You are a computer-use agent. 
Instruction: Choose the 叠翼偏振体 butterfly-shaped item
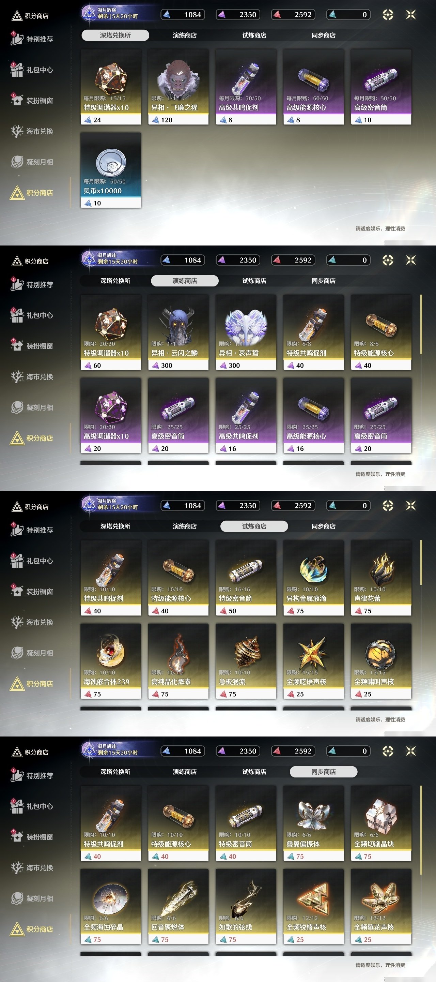(313, 823)
